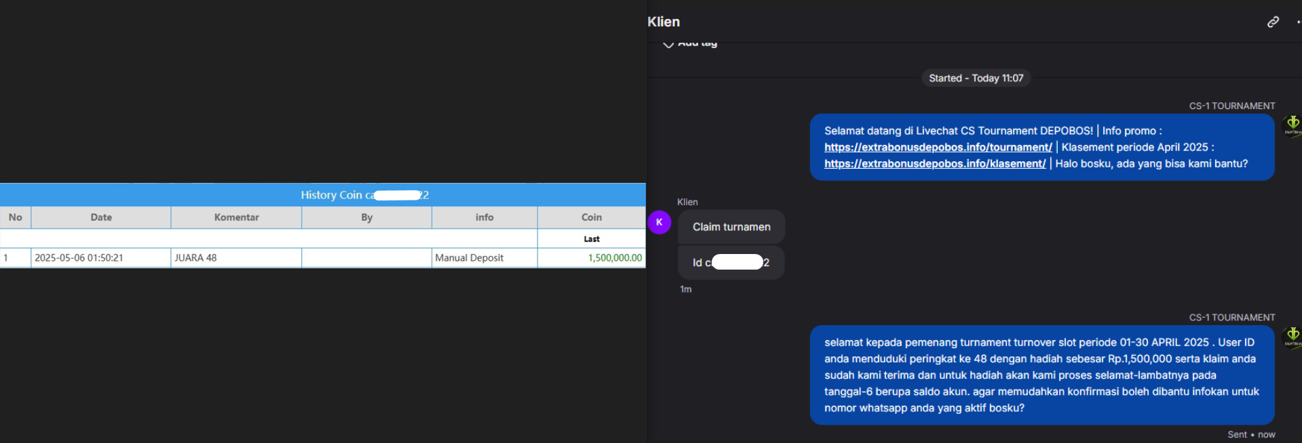Open the extrabonusdepobos.info/klasement/ link
The height and width of the screenshot is (443, 1302).
(x=935, y=163)
